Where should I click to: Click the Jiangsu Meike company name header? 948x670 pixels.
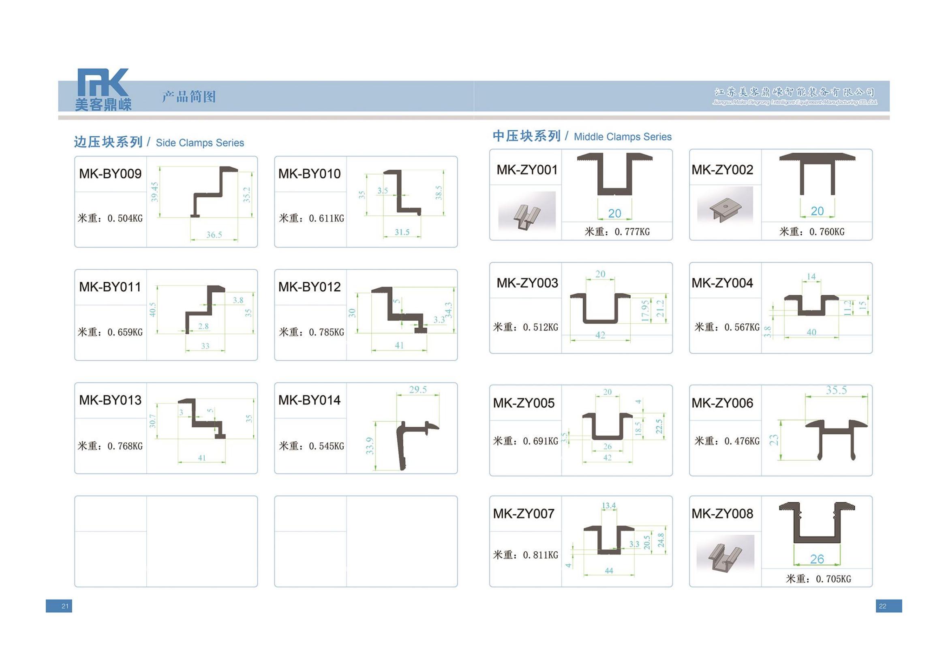[x=794, y=96]
